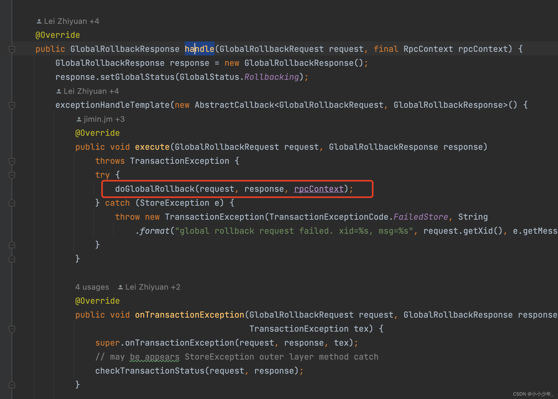Click the "global rollback request failed" string literal
The height and width of the screenshot is (399, 558).
coord(294,231)
